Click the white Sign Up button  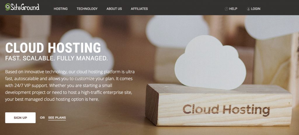[x=20, y=118]
